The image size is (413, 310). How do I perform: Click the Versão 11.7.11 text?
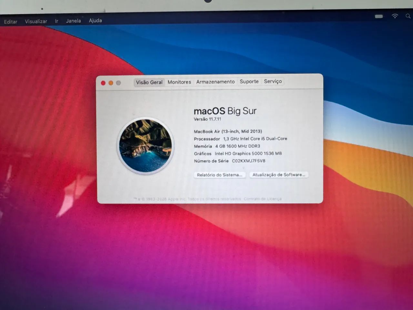207,119
